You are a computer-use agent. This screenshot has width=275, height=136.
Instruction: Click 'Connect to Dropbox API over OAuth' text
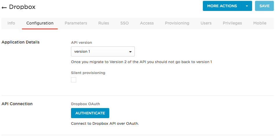(105, 124)
